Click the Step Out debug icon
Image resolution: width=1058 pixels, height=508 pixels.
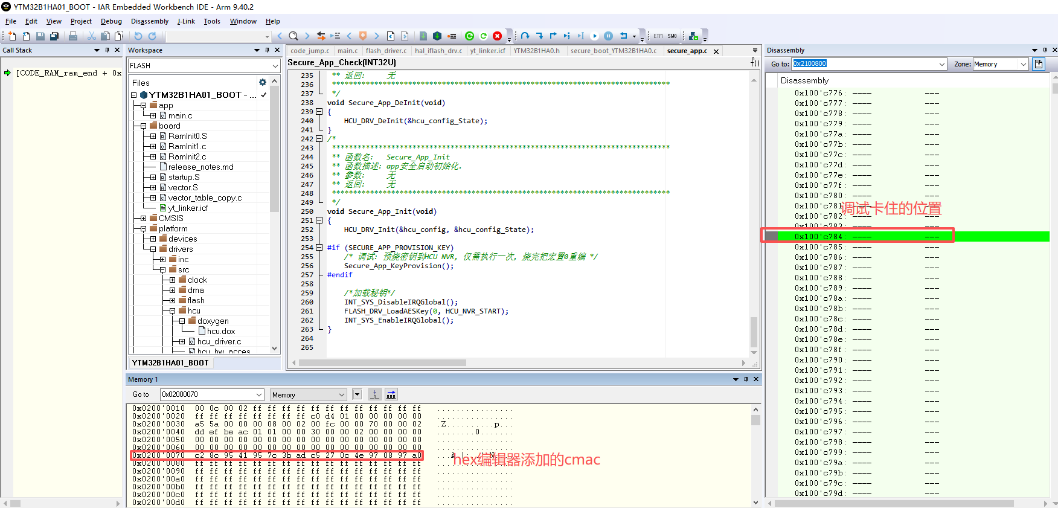point(553,36)
